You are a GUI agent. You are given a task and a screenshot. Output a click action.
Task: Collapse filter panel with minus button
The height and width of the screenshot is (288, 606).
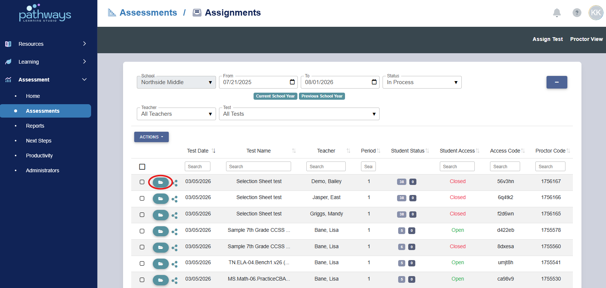coord(557,82)
